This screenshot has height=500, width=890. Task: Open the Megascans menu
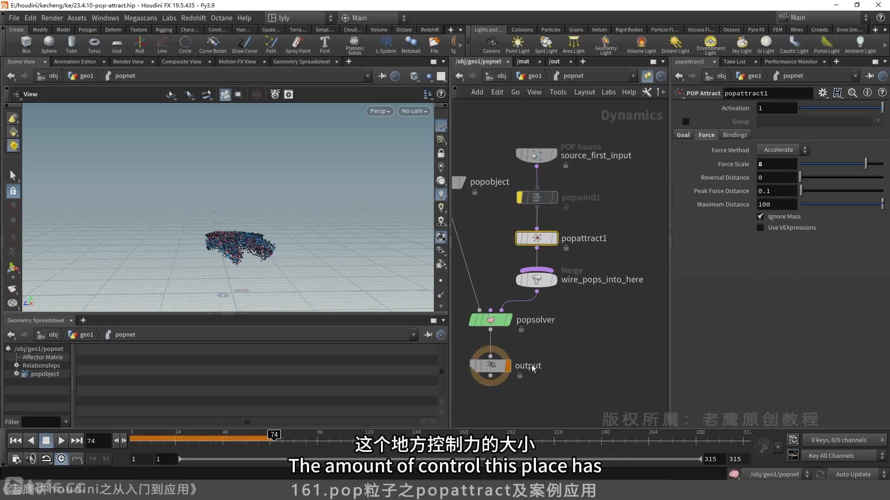pos(140,18)
